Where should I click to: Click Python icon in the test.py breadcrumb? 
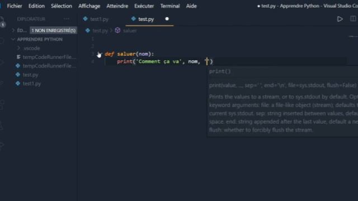point(88,31)
